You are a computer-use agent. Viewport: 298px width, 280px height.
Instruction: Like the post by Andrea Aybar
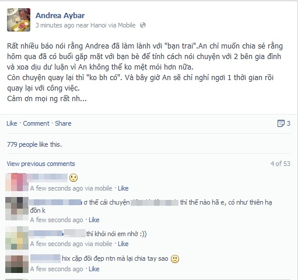point(12,123)
